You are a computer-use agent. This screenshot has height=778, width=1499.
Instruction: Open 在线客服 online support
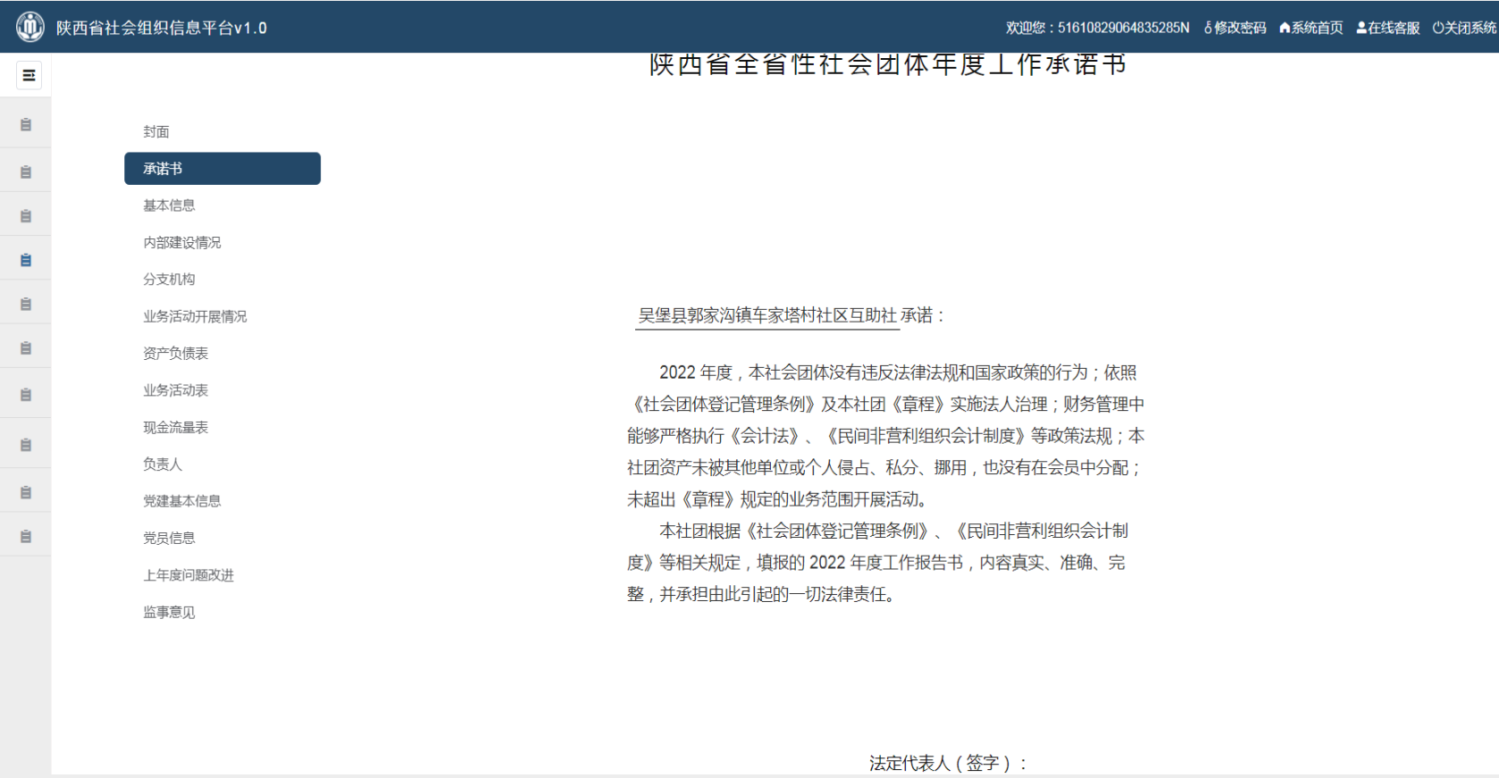(1387, 28)
